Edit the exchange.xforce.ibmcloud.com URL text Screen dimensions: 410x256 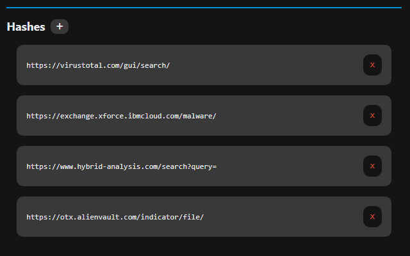(x=122, y=116)
